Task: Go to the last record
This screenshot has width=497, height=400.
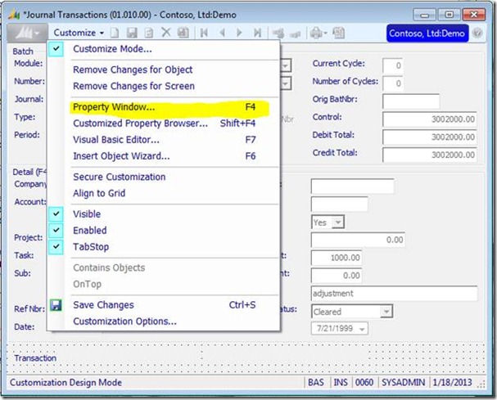Action: pos(257,33)
